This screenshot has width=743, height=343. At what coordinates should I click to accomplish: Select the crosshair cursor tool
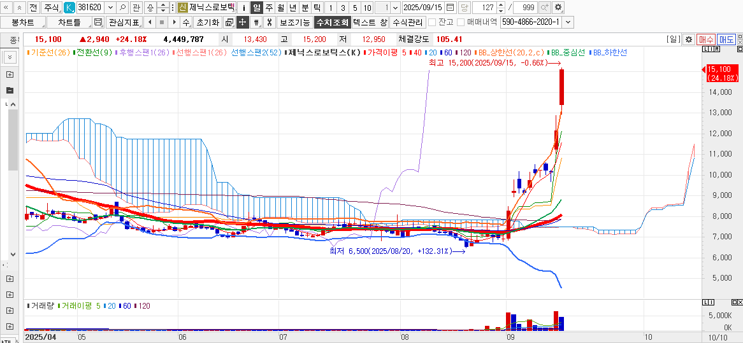click(x=242, y=22)
